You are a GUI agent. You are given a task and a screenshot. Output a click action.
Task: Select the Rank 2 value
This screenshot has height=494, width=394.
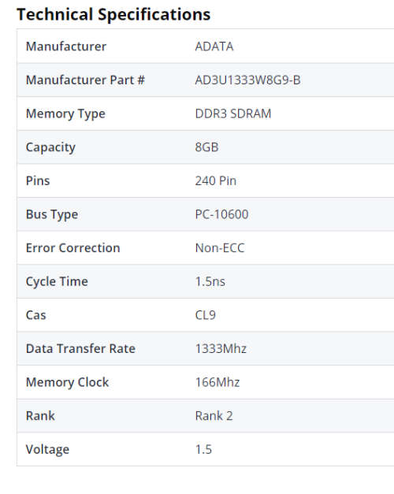(214, 416)
